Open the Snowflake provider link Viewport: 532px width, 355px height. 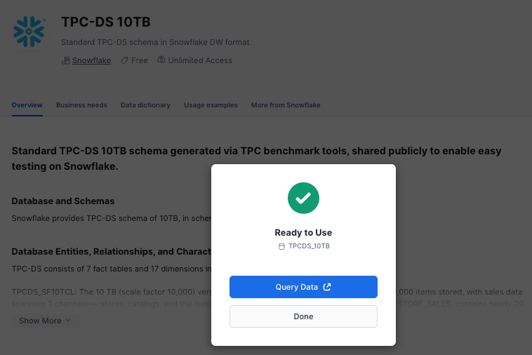(92, 60)
